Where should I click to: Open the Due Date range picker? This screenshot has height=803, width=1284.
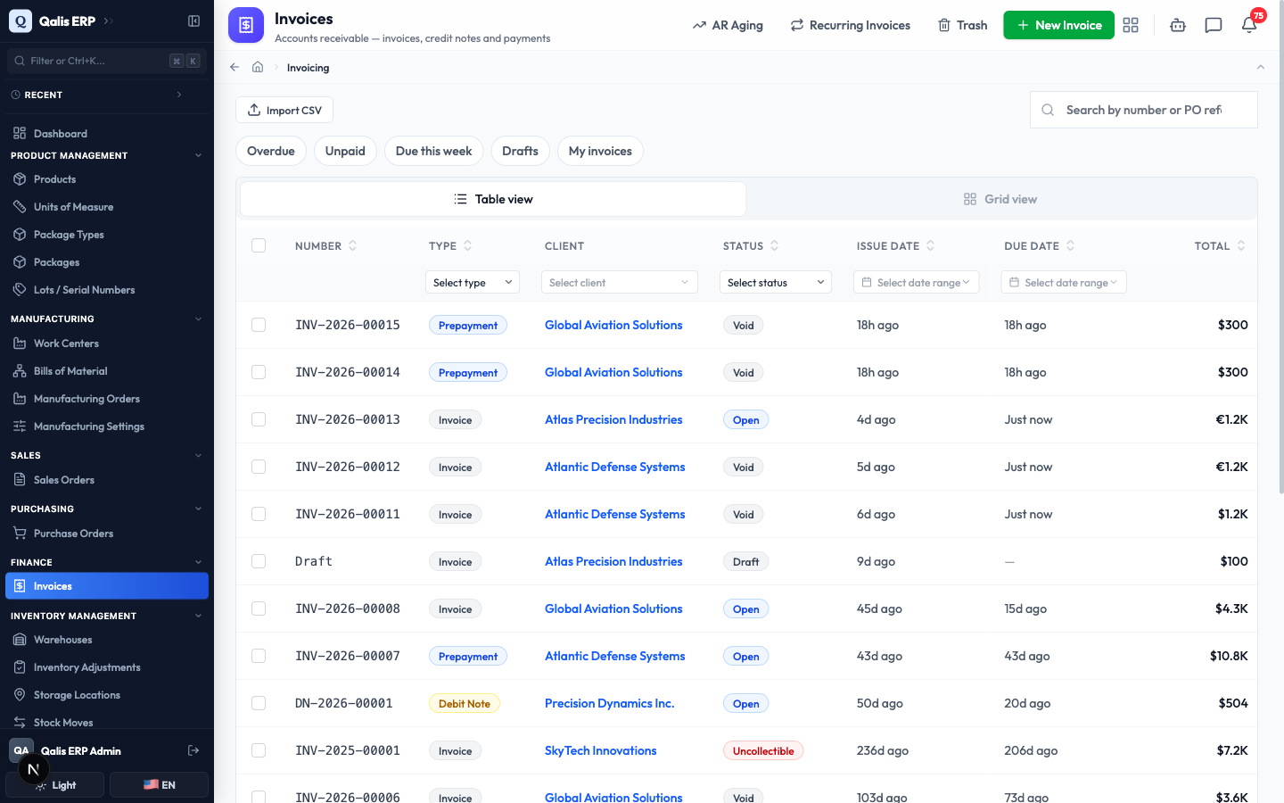click(x=1064, y=282)
